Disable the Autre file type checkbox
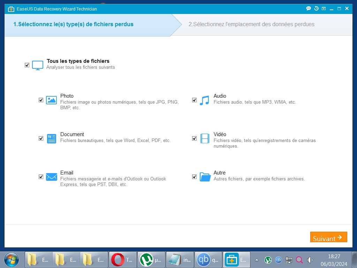 195,177
